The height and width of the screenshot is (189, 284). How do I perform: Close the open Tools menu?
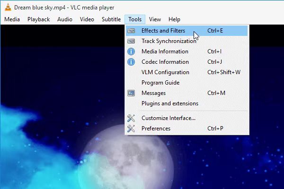135,19
